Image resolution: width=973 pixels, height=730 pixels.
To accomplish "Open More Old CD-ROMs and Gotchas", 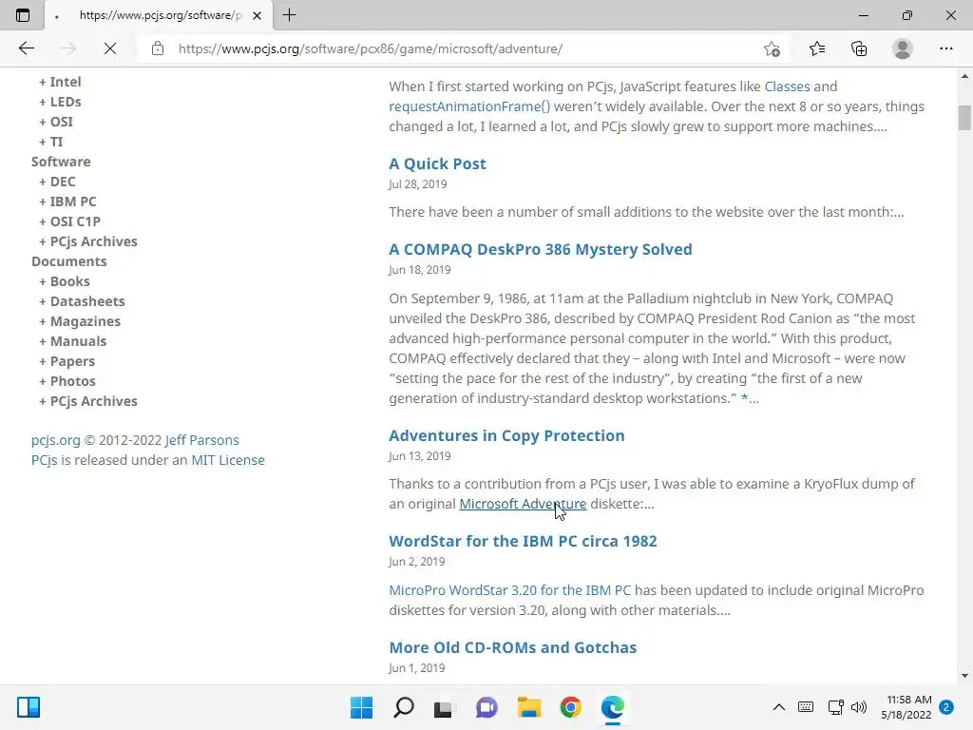I will (513, 647).
